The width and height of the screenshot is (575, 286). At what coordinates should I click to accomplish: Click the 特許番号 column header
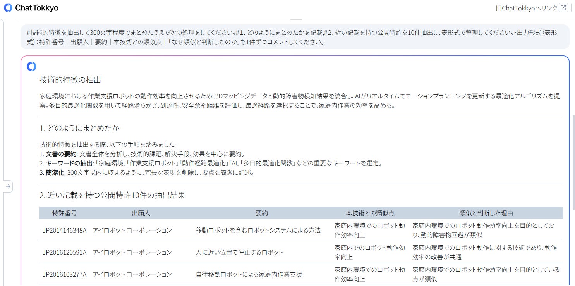tap(65, 213)
